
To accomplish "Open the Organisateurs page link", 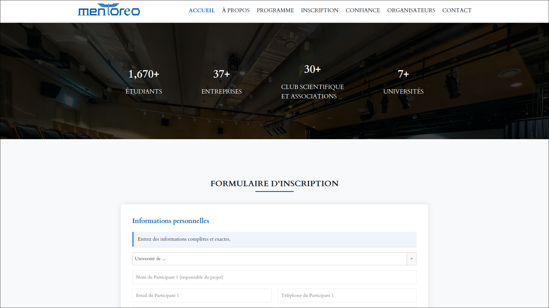I will coord(411,11).
